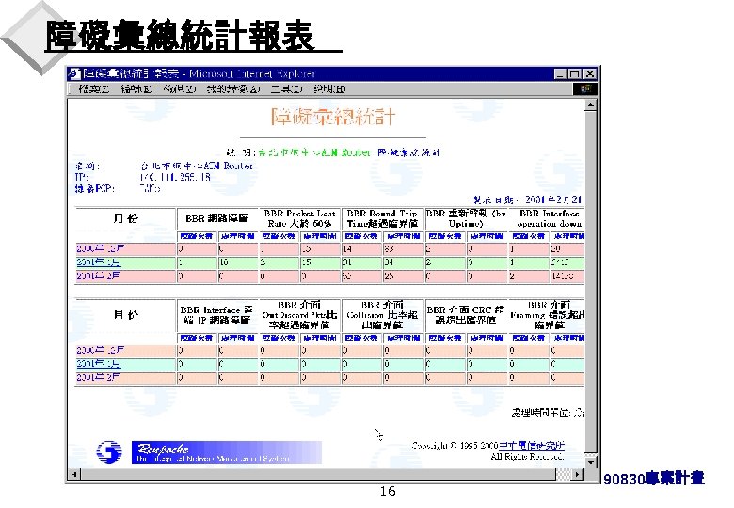Click the slide title 障礙彙總統計報表
The image size is (734, 508).
coord(180,35)
